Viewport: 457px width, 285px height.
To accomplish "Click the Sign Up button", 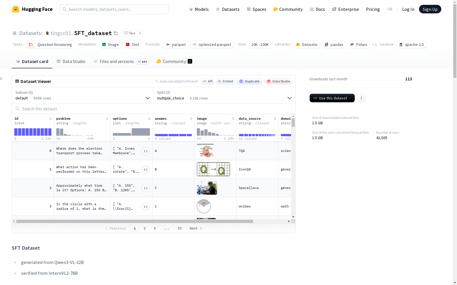I will (430, 9).
